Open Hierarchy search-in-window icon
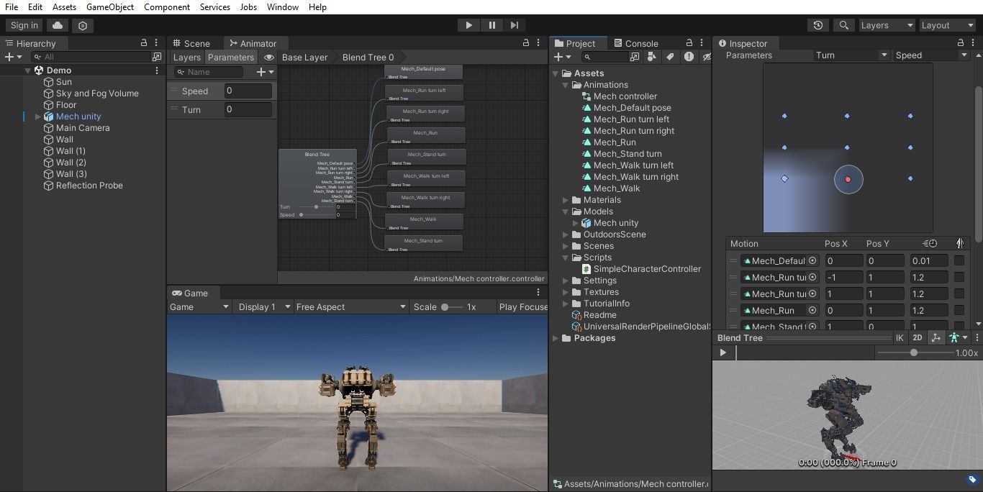The width and height of the screenshot is (983, 492). coord(156,57)
